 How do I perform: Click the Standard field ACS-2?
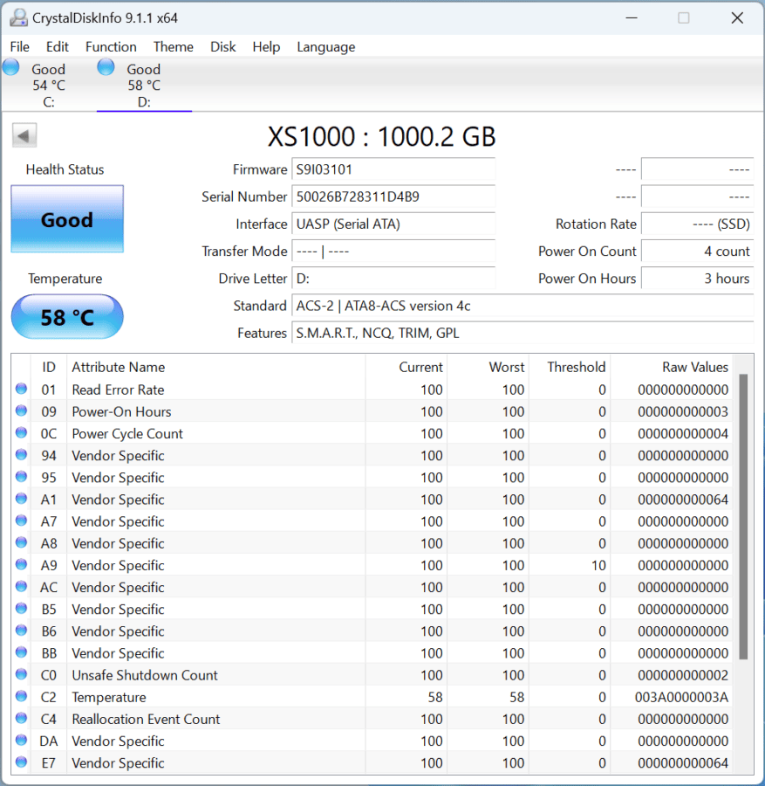[x=523, y=306]
